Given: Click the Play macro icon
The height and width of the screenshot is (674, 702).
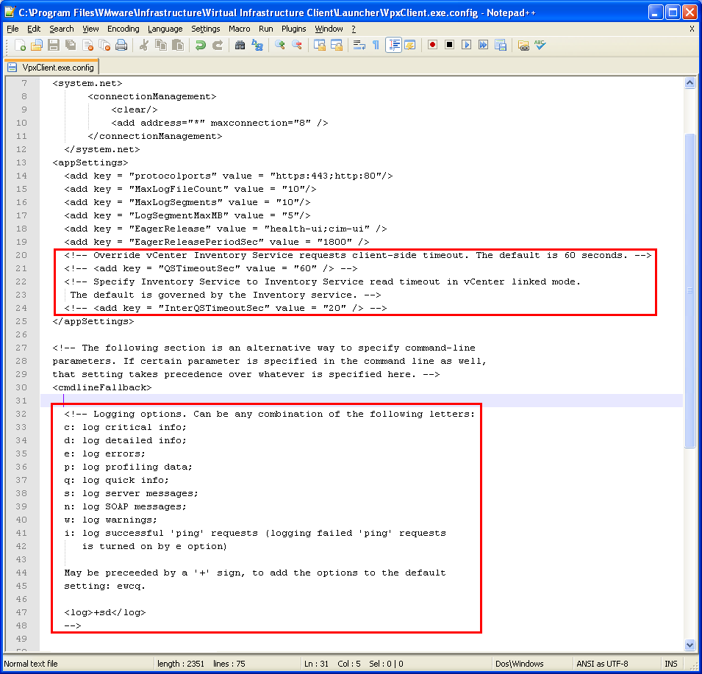Looking at the screenshot, I should point(467,45).
